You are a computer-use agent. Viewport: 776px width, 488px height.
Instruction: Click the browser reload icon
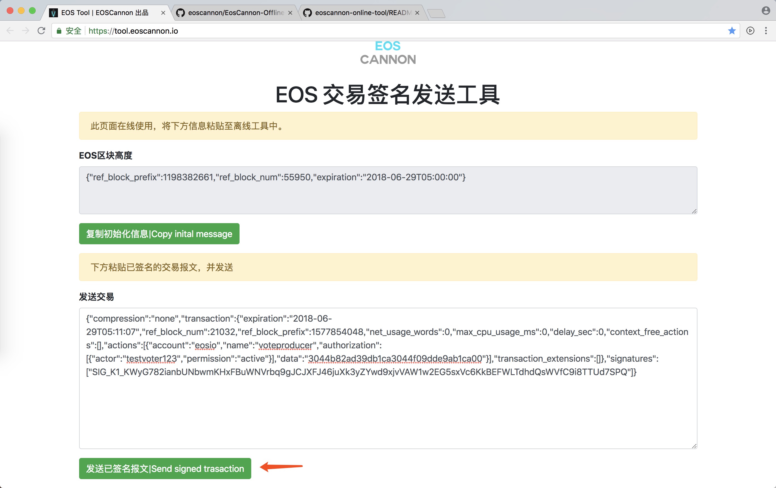click(41, 31)
